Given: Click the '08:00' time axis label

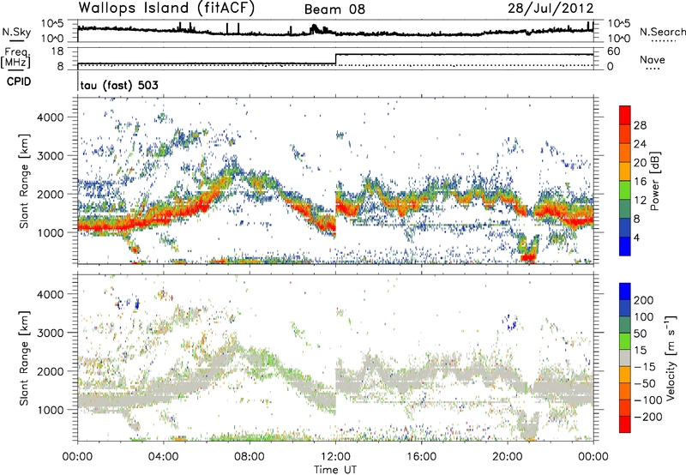Looking at the screenshot, I should tap(250, 457).
